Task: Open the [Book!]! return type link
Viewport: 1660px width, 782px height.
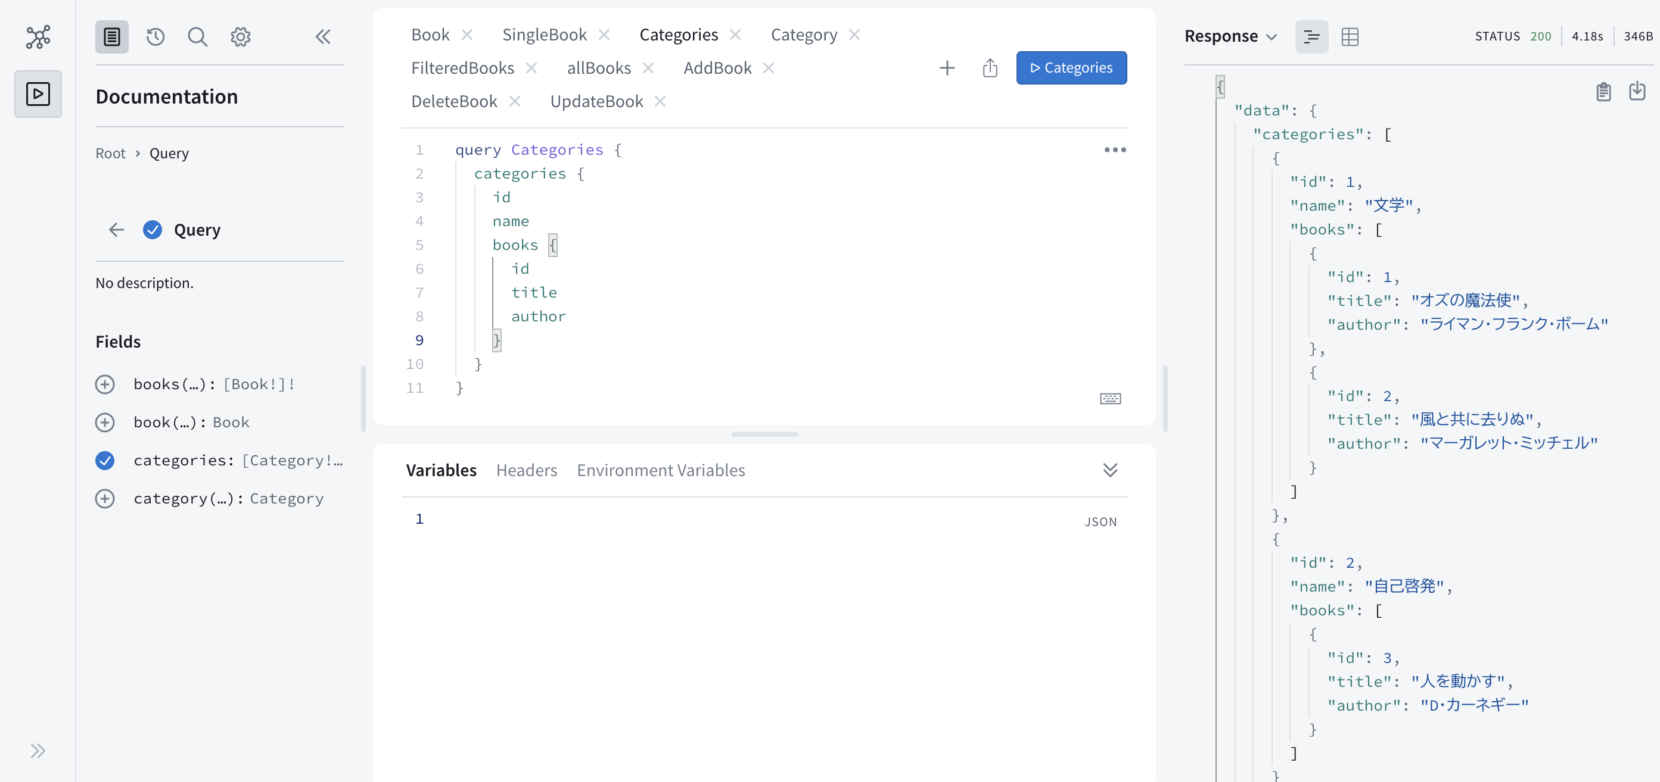Action: (x=259, y=384)
